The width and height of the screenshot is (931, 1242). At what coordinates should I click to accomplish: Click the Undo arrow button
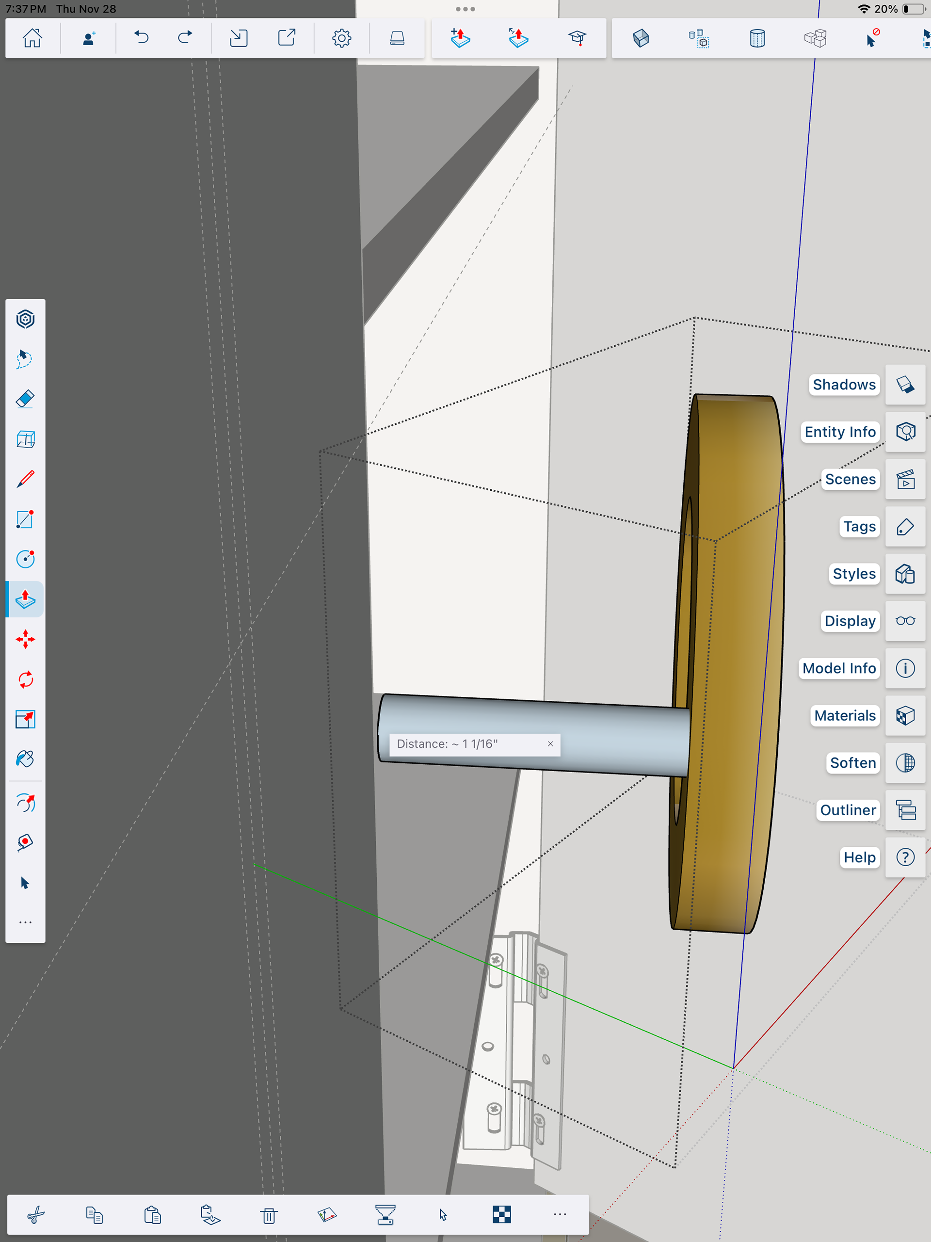pyautogui.click(x=142, y=38)
